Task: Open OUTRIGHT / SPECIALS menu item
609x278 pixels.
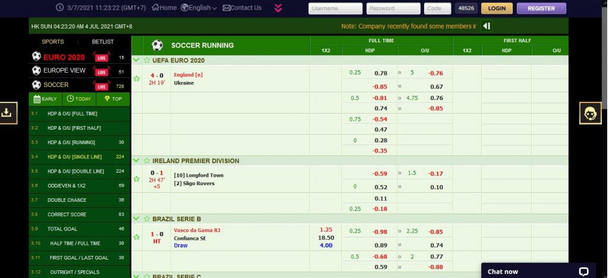Action: (x=79, y=272)
